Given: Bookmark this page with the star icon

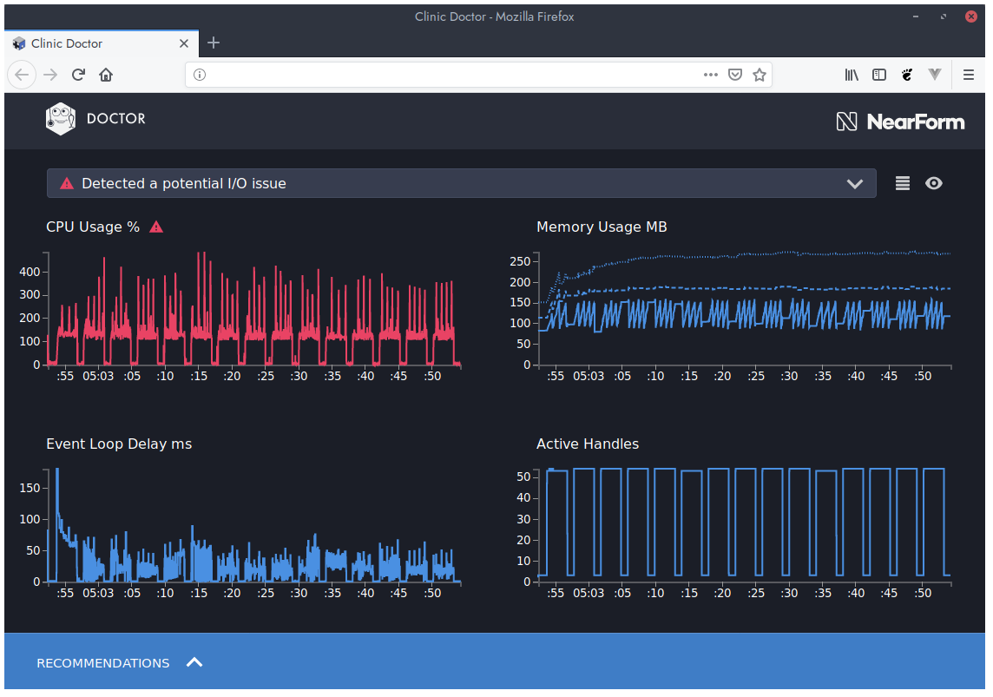Looking at the screenshot, I should 760,76.
